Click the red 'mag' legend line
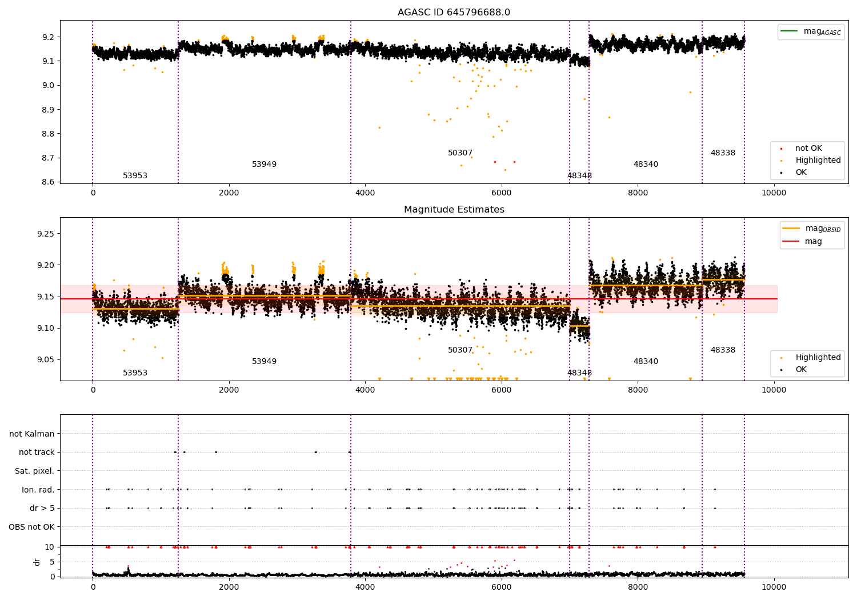Viewport: 857px width, 600px height. [791, 242]
